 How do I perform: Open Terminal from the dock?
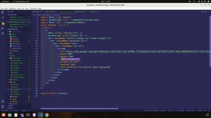tap(28, 115)
